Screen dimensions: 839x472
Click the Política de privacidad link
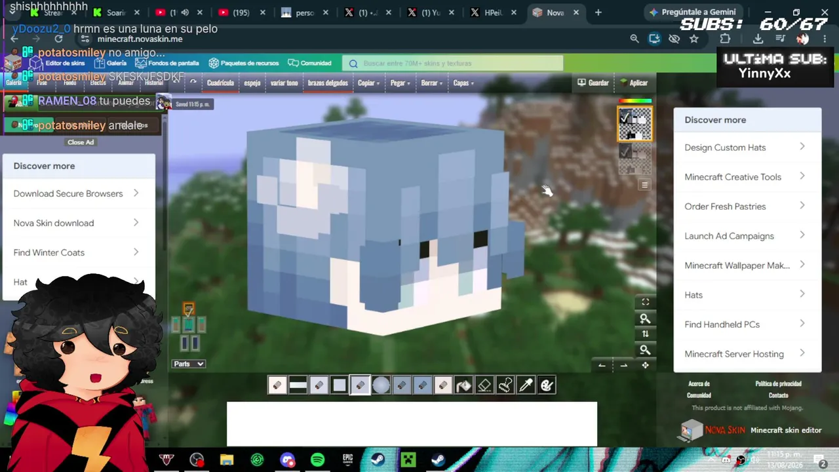coord(778,384)
